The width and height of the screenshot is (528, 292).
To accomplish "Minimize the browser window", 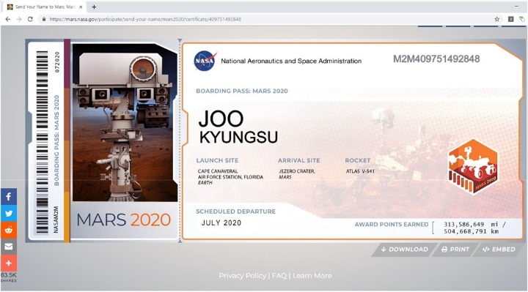I will pos(516,7).
